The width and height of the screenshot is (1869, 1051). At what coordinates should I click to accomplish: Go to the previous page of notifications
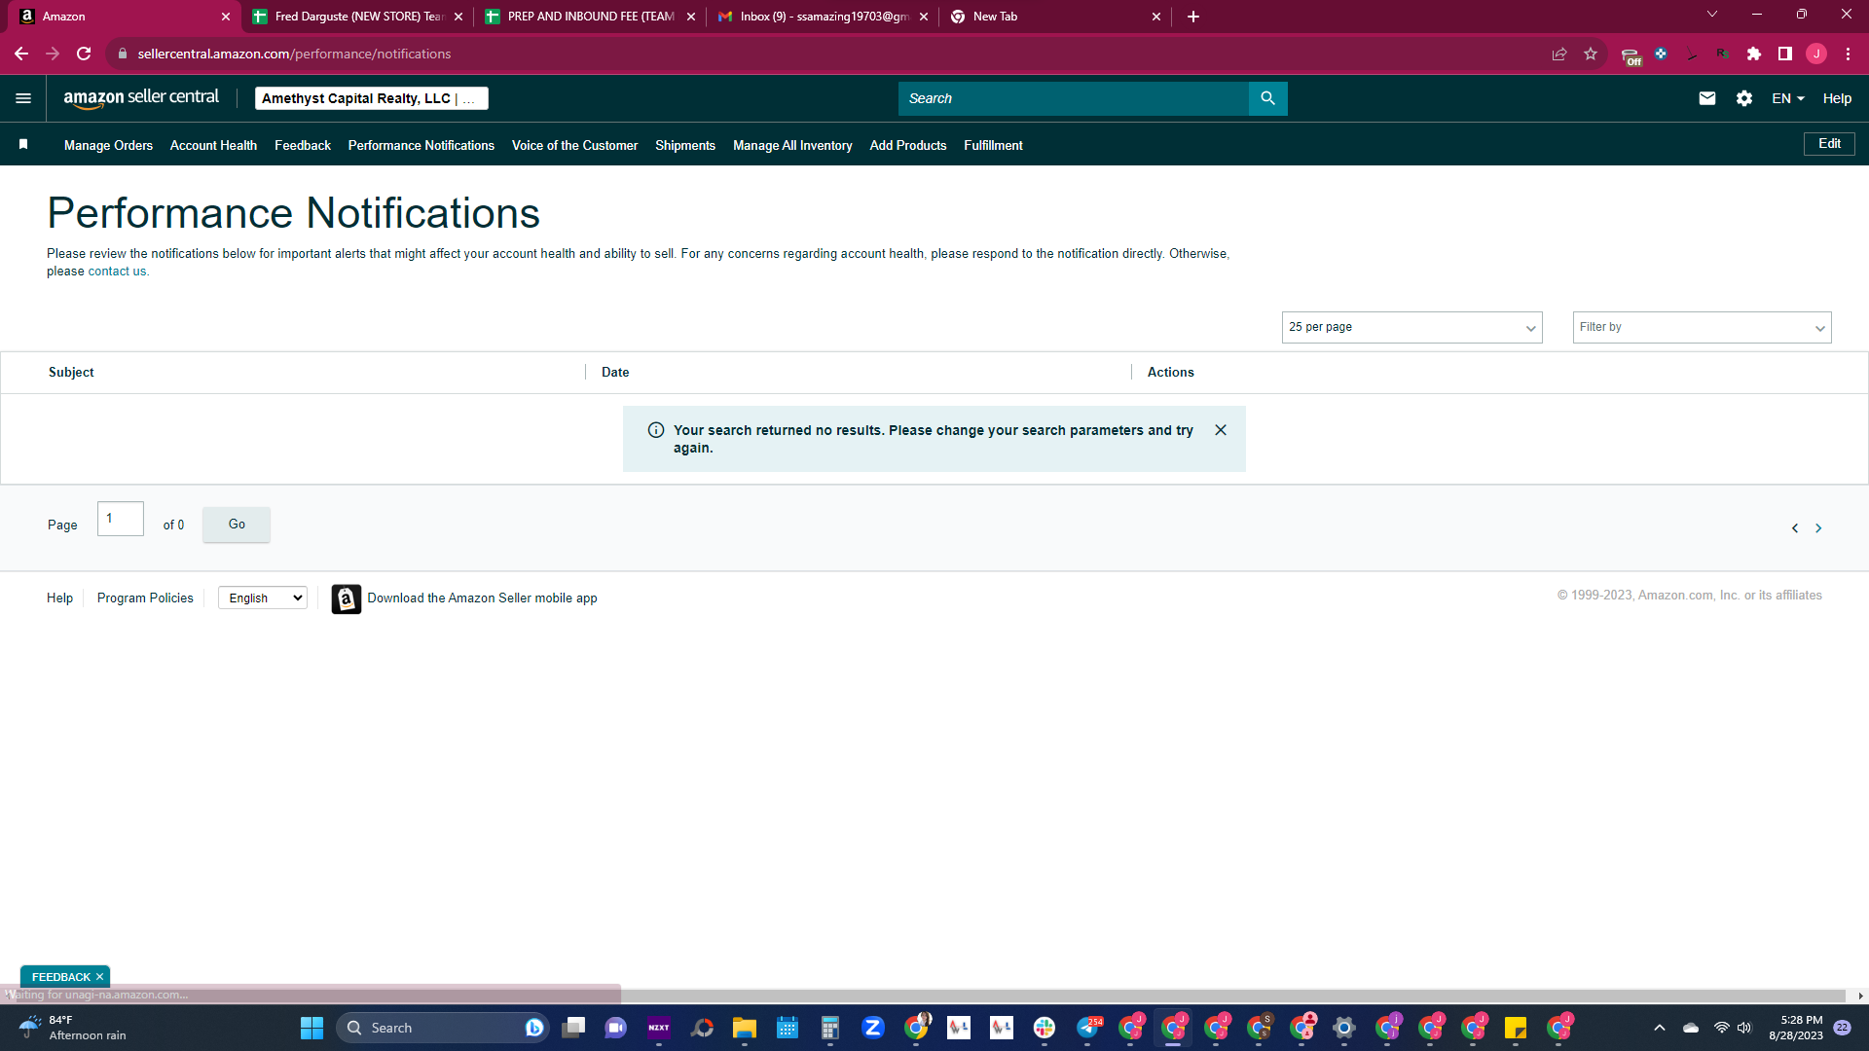pyautogui.click(x=1795, y=528)
